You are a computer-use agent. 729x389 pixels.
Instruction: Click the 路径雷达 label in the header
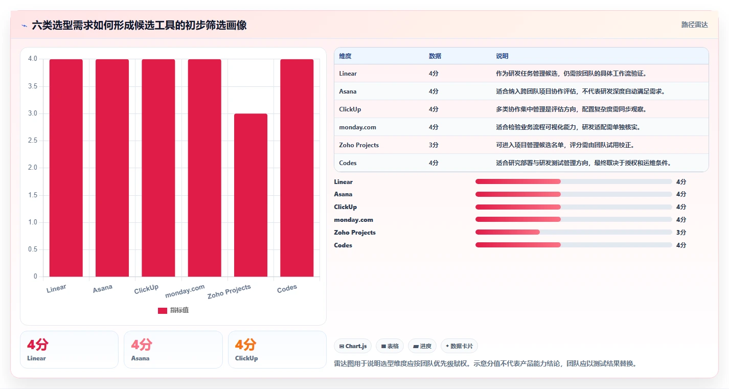[x=694, y=25]
